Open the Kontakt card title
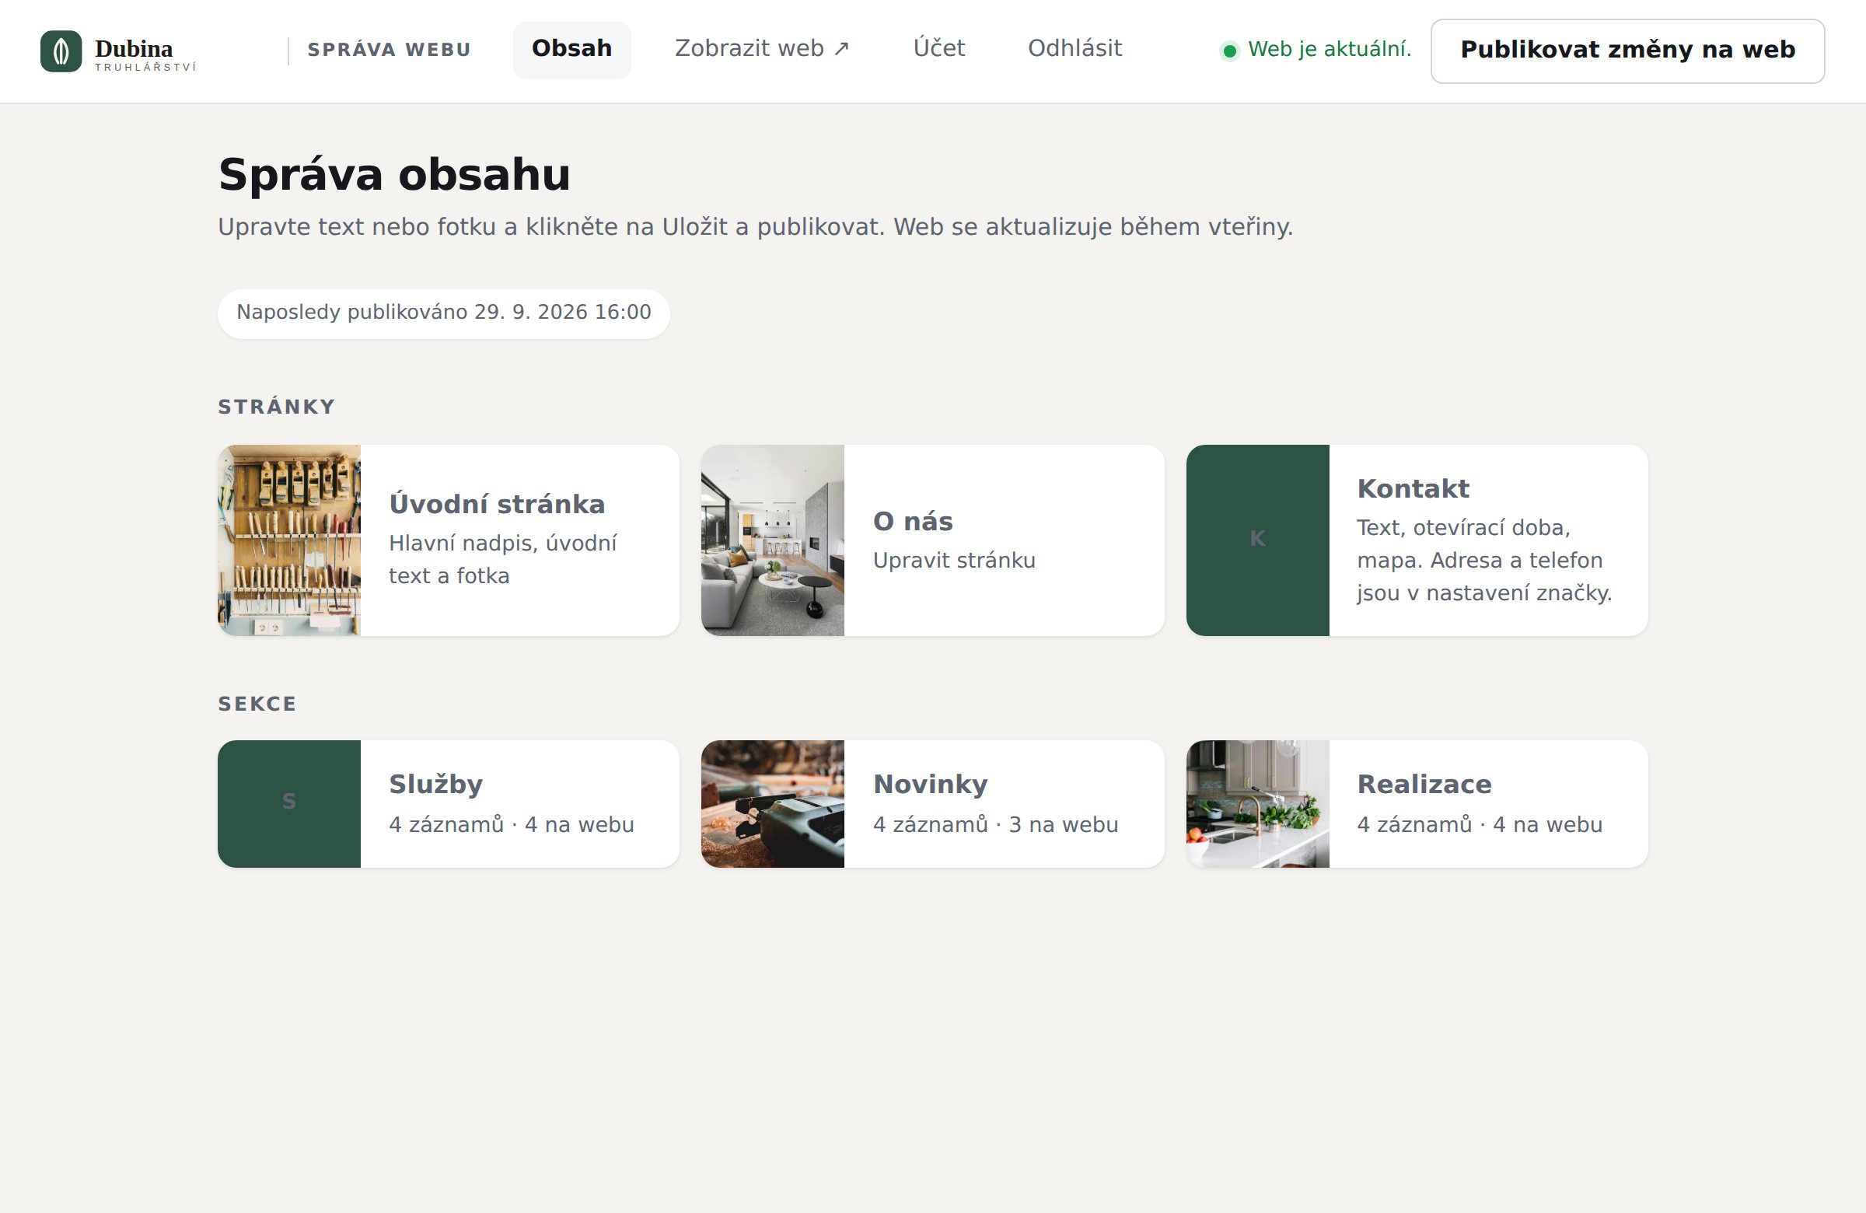1866x1213 pixels. pos(1413,488)
